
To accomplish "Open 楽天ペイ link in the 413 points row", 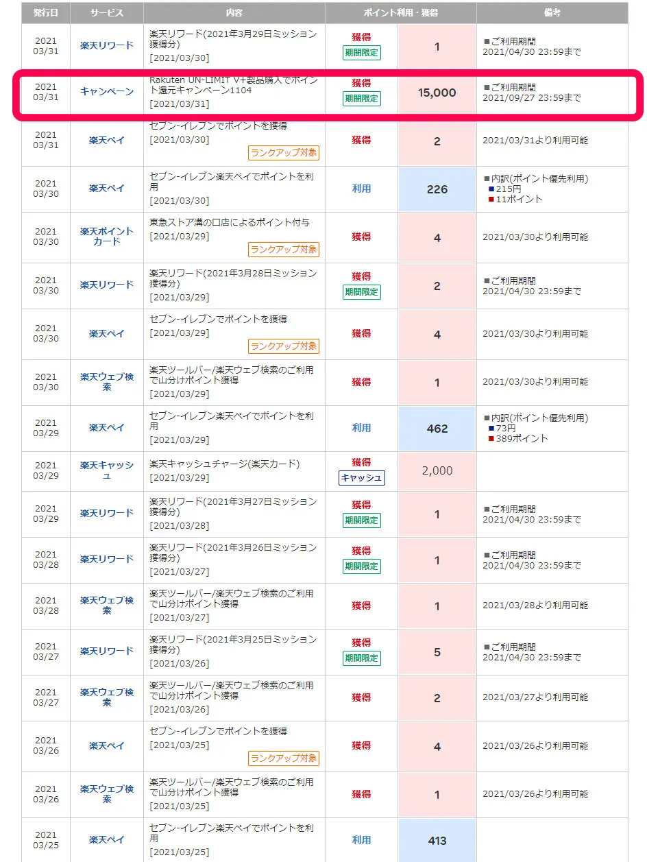I will [107, 840].
